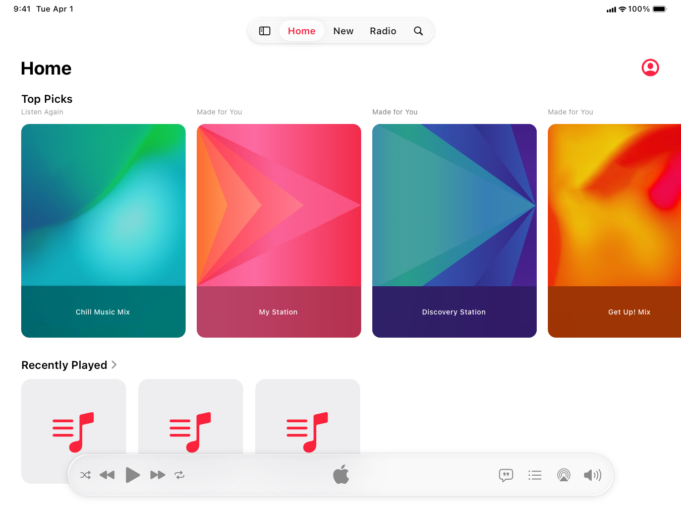Open the Discovery Station
This screenshot has height=510, width=681.
[453, 230]
